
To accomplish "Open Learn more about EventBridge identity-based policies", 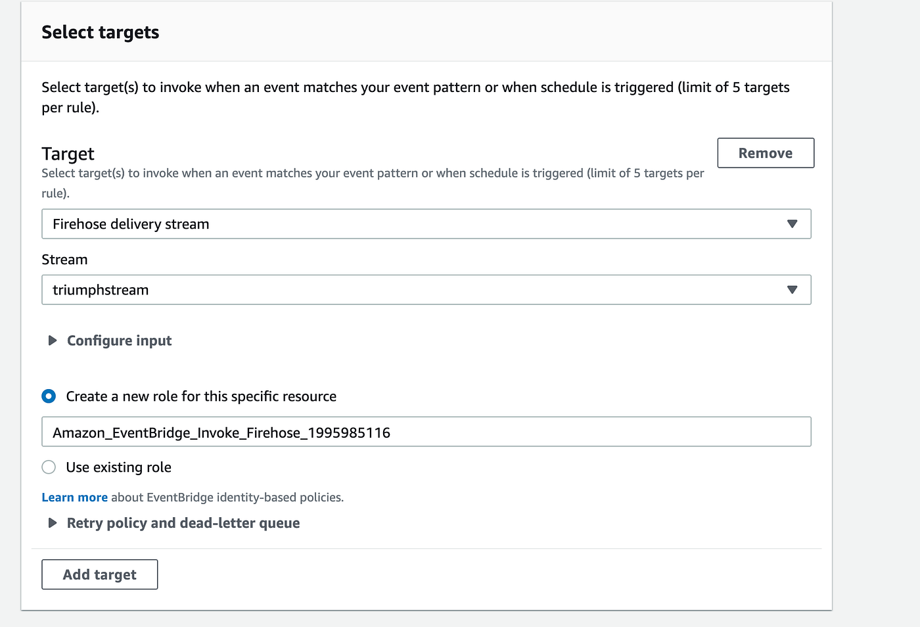I will (x=74, y=497).
